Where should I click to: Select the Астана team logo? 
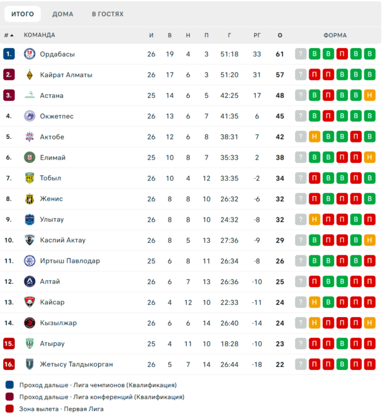30,95
